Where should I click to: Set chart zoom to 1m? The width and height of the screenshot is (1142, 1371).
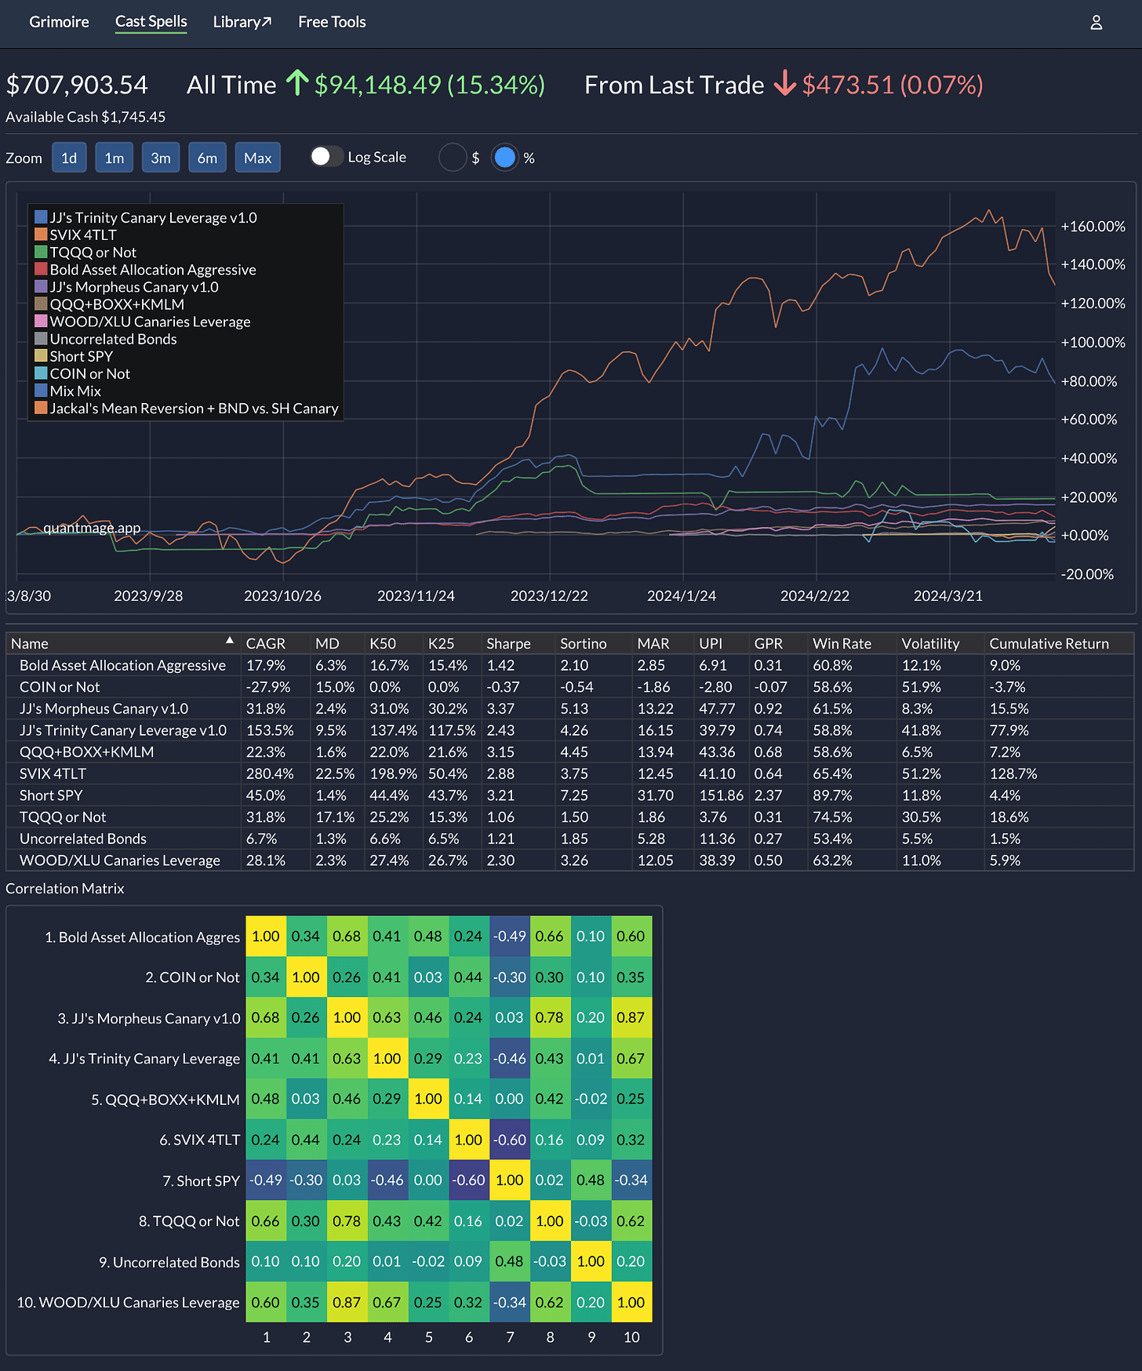pos(115,158)
